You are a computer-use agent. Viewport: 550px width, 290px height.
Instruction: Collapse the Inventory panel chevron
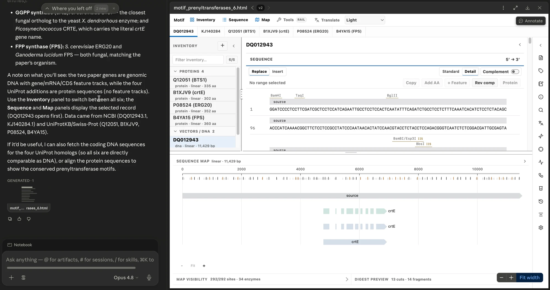point(234,46)
